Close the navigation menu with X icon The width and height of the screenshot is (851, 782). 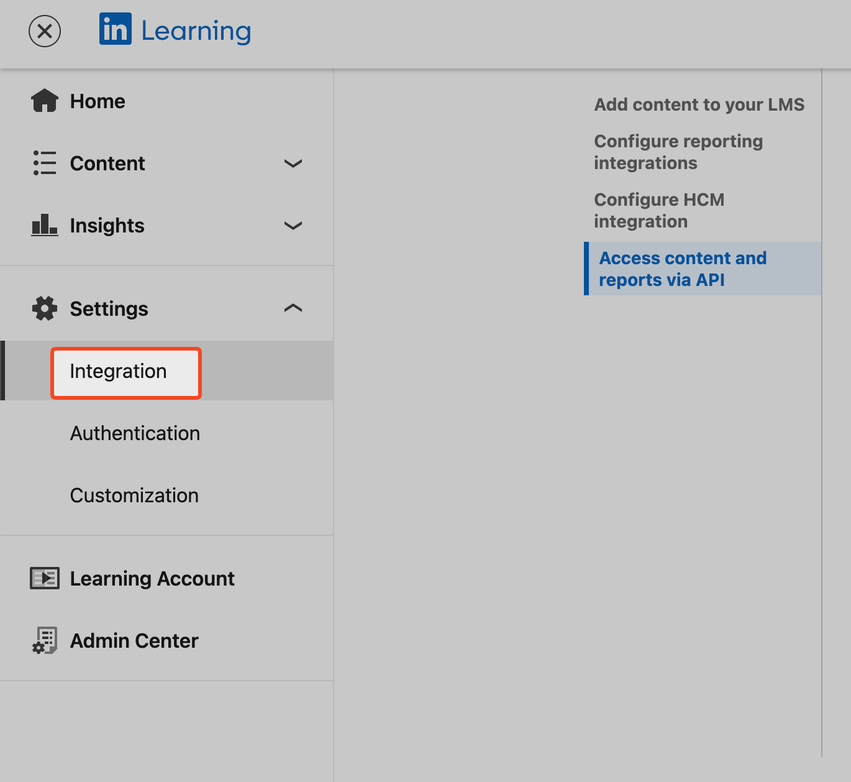45,31
